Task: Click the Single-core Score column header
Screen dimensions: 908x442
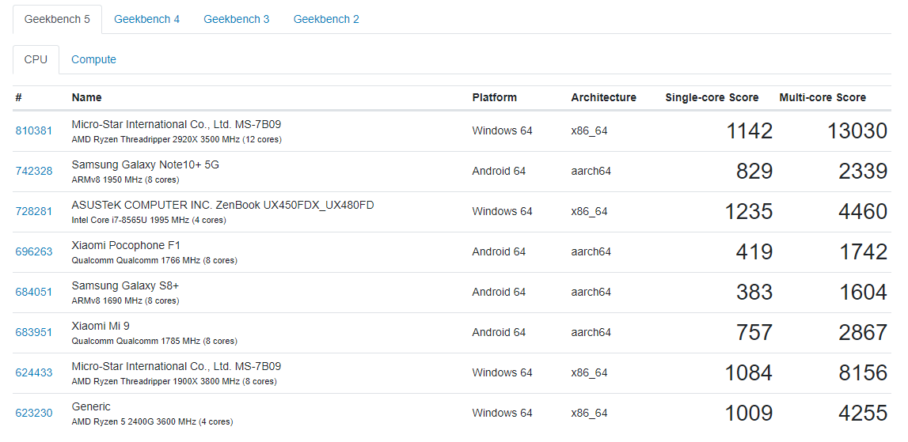Action: [712, 98]
